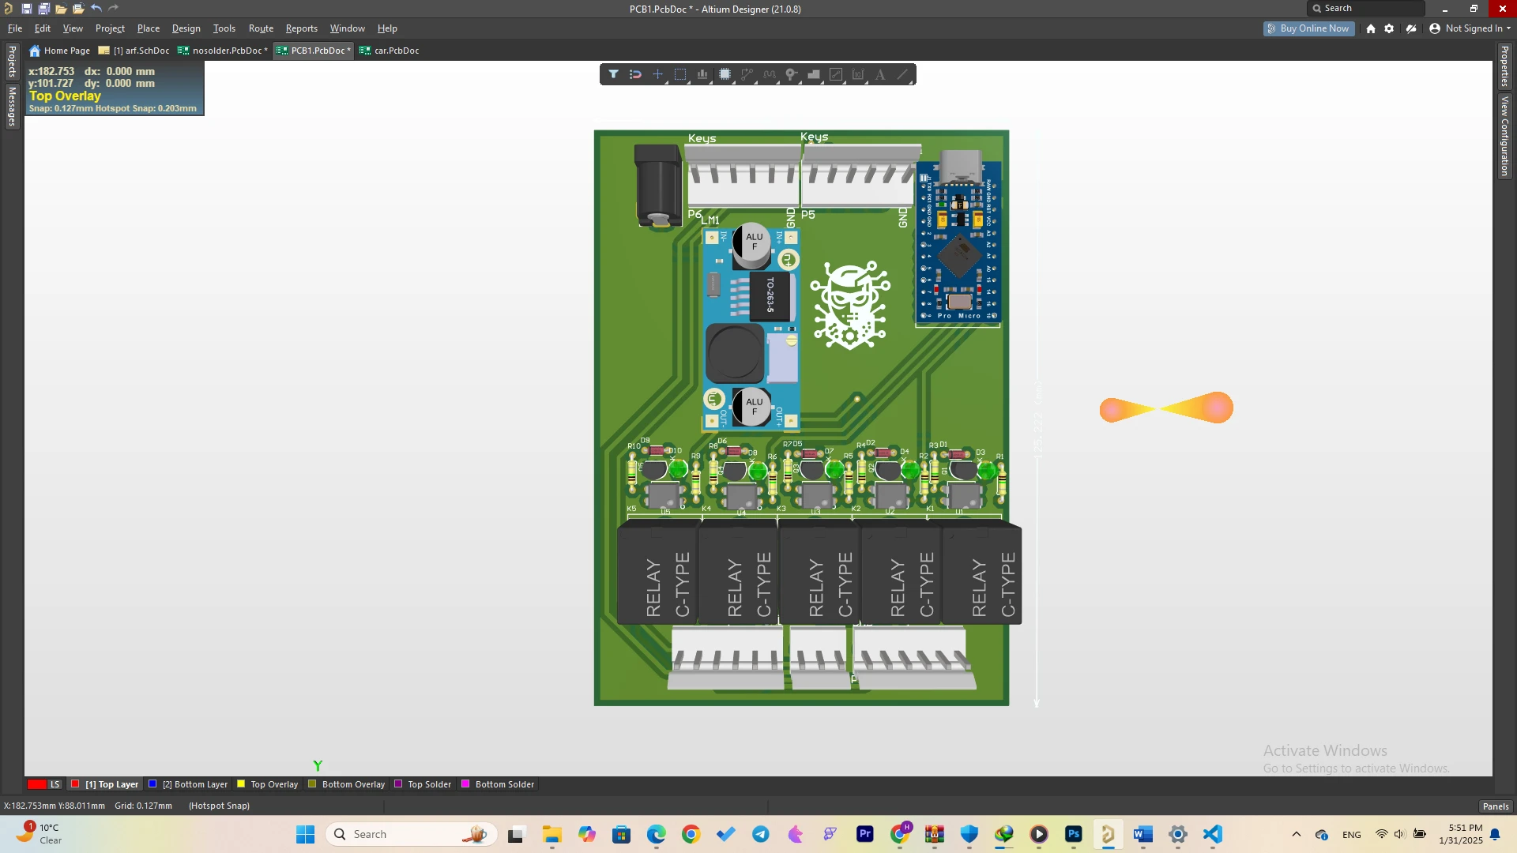
Task: Show hidden system tray icons chevron
Action: 1296,835
